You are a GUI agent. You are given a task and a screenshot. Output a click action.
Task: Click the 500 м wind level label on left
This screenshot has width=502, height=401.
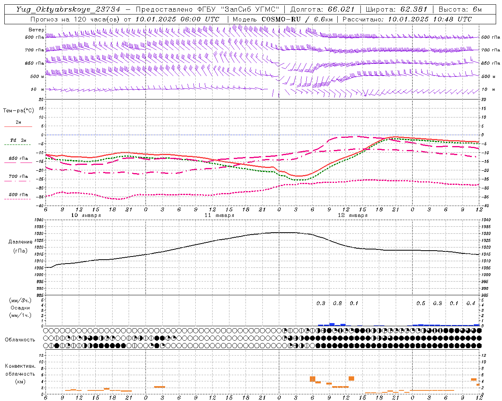(37, 76)
